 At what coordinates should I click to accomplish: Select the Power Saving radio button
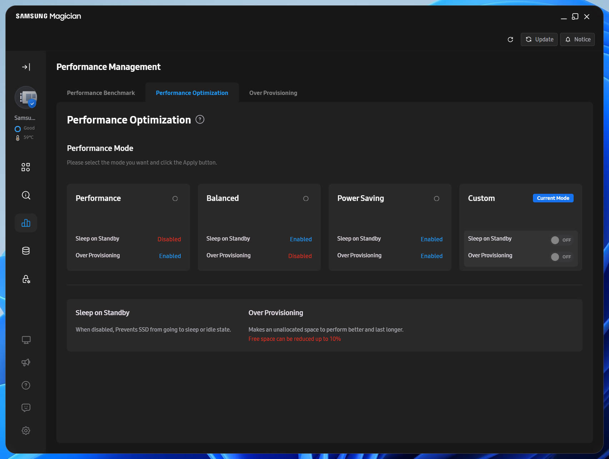436,198
